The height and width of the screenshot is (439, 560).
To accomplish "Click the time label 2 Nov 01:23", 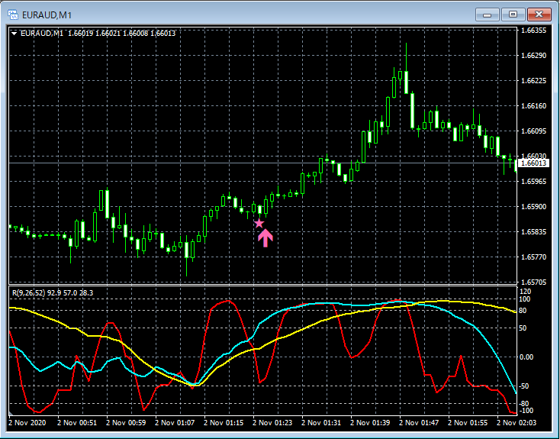I will [x=272, y=422].
